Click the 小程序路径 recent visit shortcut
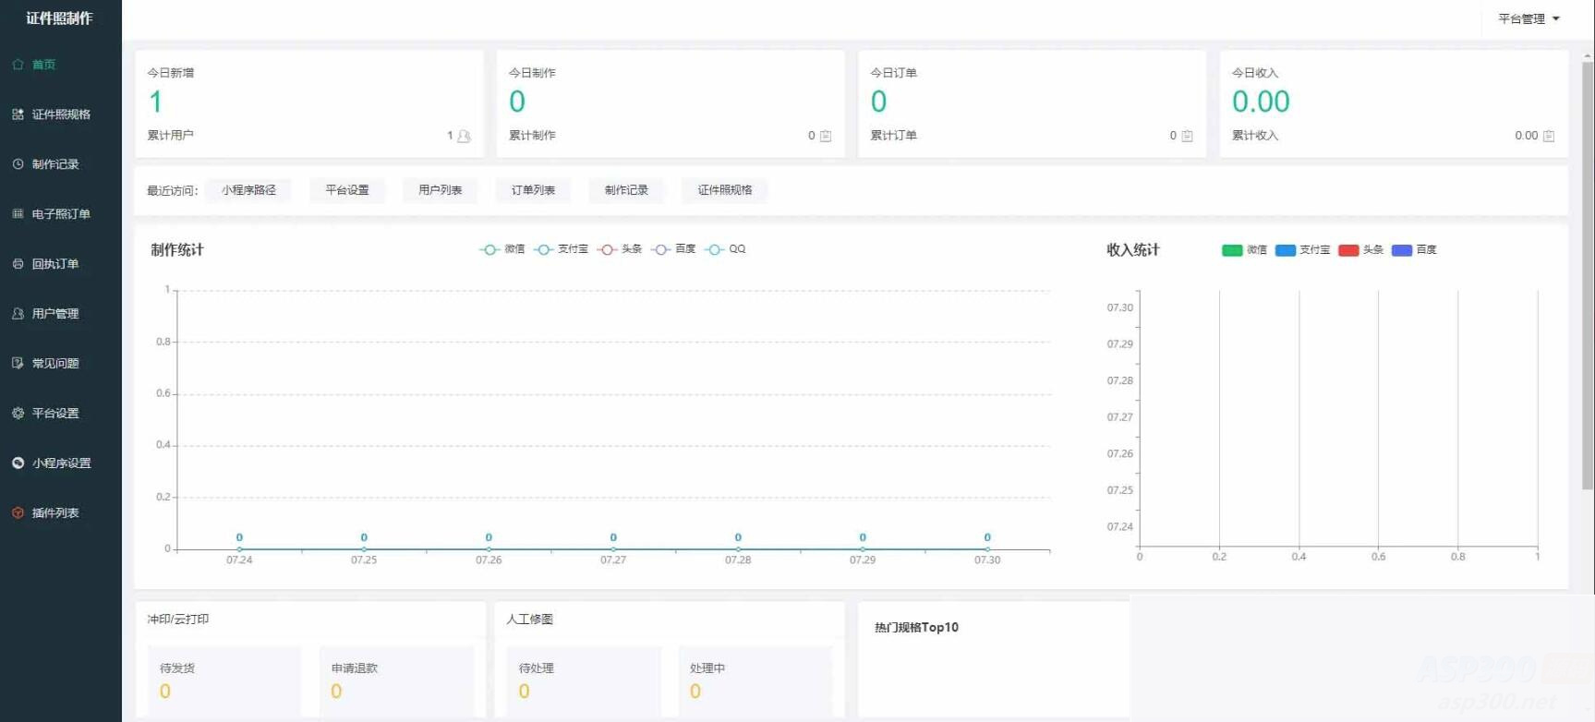 click(x=248, y=190)
